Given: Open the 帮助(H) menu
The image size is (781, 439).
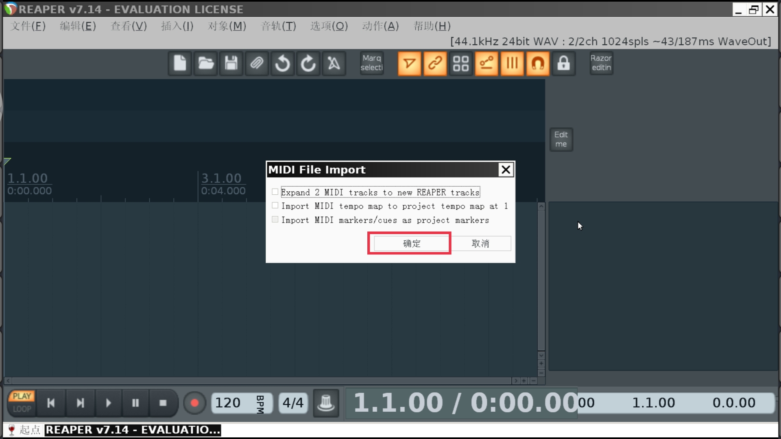Looking at the screenshot, I should [x=432, y=26].
